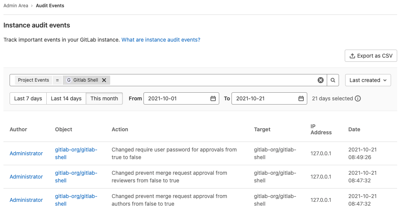Select the Last 7 days range
The height and width of the screenshot is (211, 401).
click(28, 98)
